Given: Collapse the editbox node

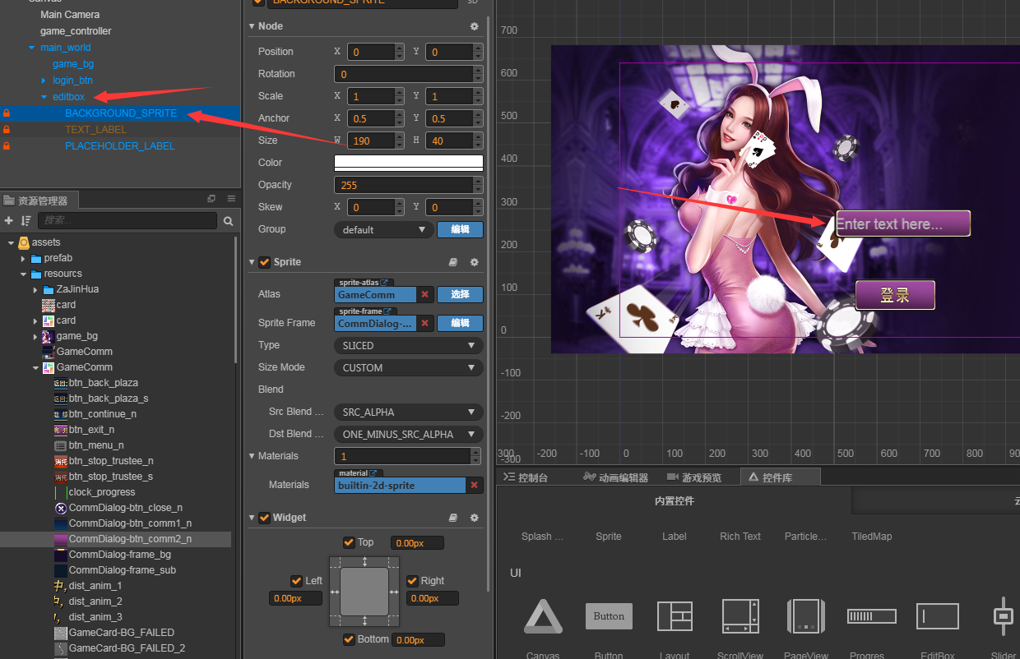Looking at the screenshot, I should click(x=44, y=97).
